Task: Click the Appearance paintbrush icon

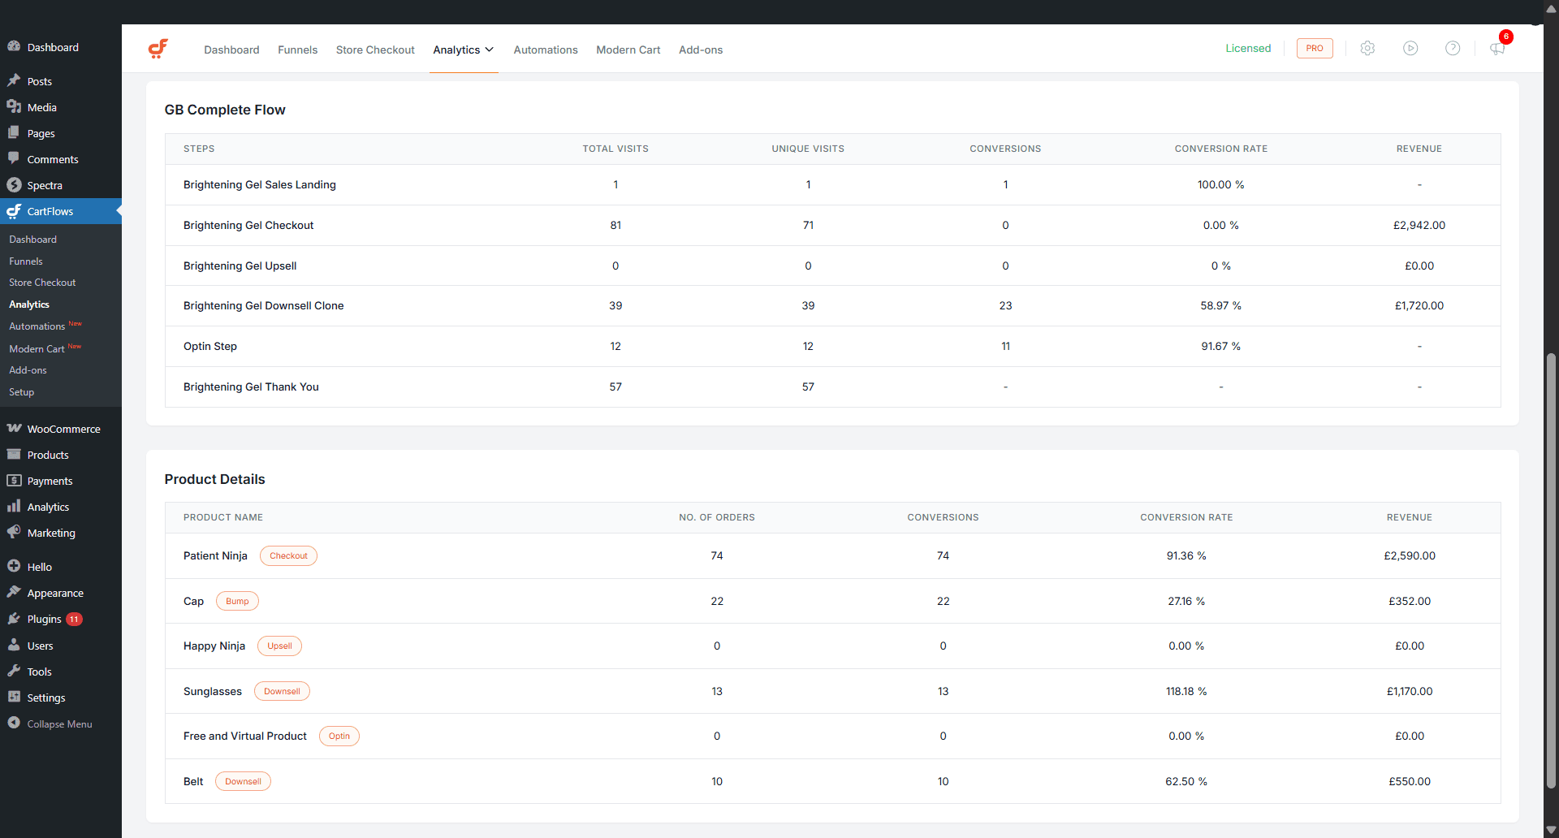Action: click(14, 593)
